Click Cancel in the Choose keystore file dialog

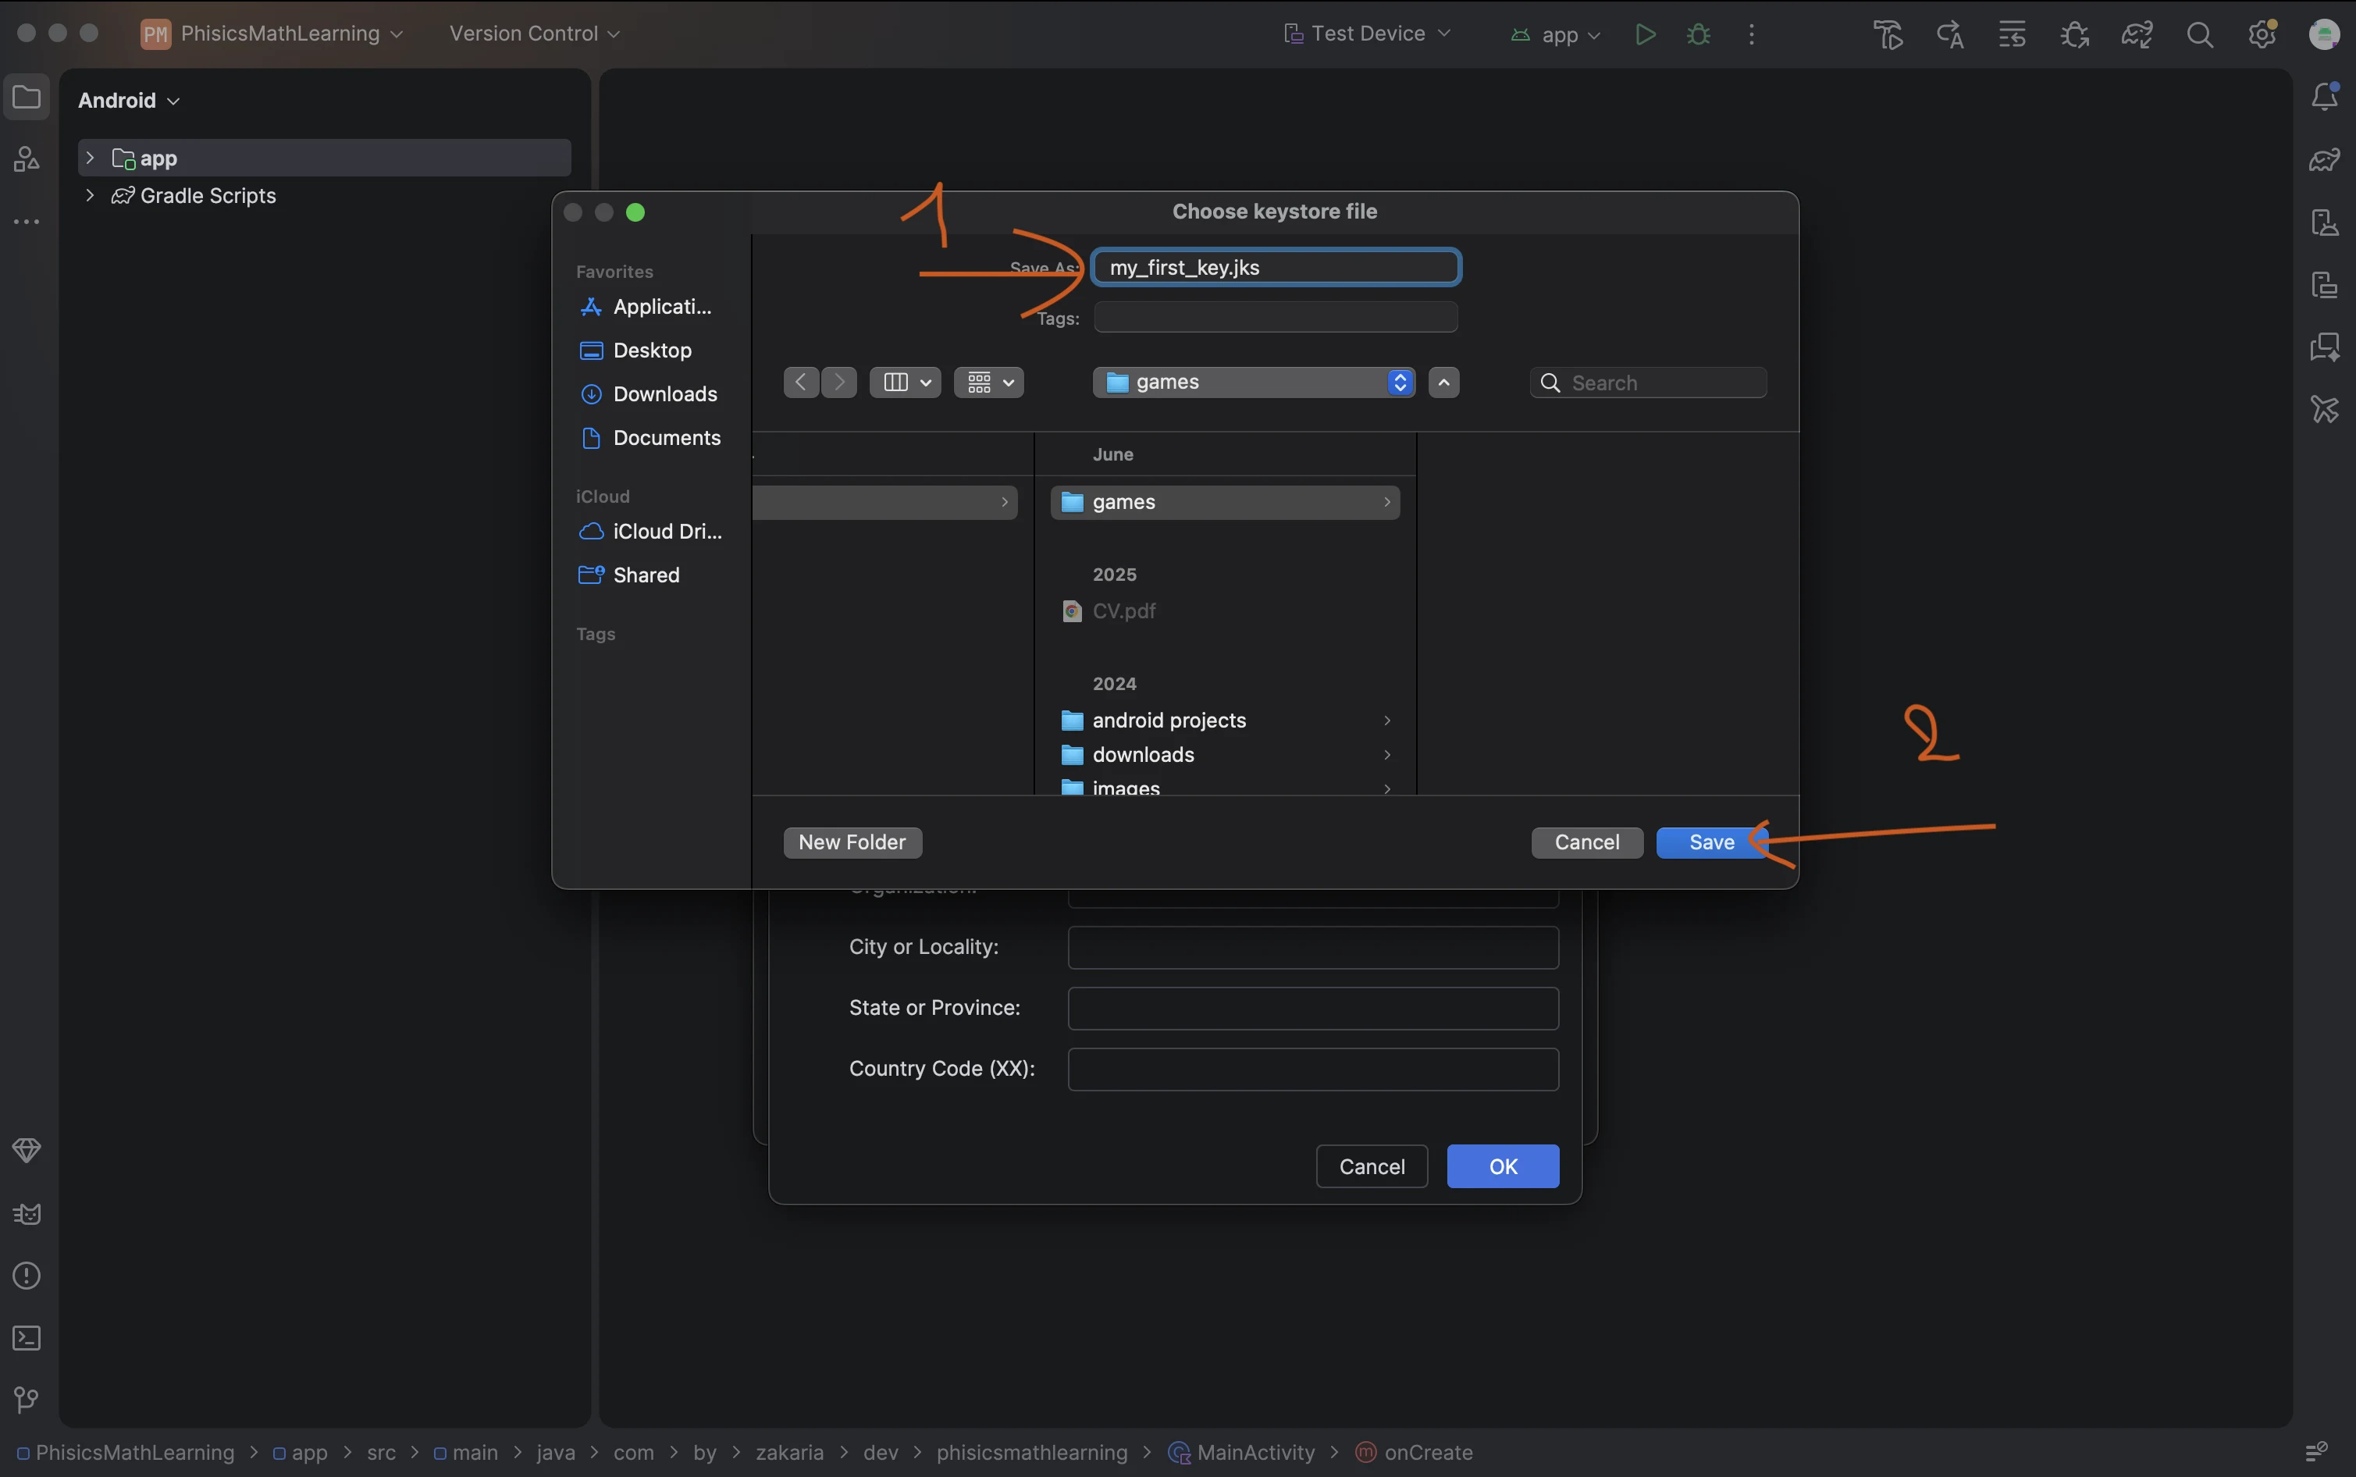pyautogui.click(x=1587, y=842)
